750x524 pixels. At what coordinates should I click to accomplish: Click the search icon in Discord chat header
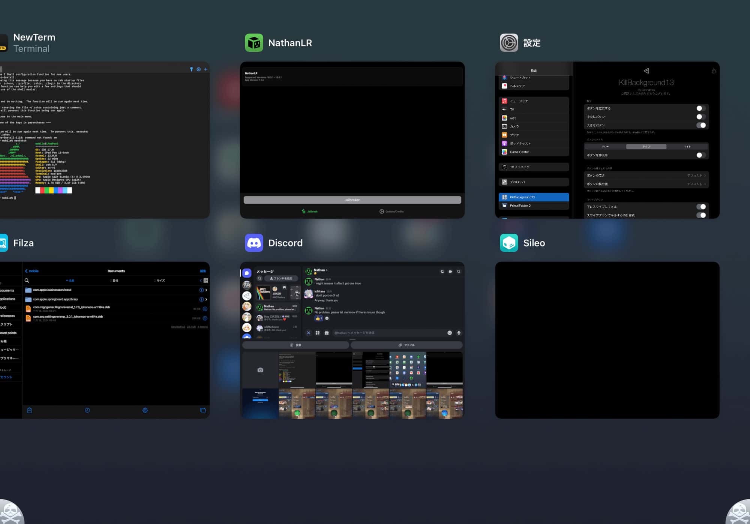(459, 272)
